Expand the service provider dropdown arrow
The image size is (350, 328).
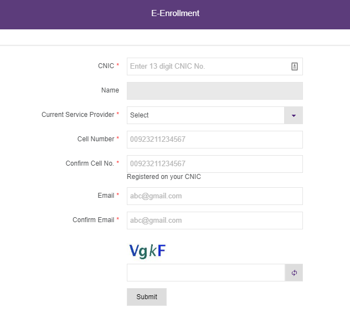(294, 115)
